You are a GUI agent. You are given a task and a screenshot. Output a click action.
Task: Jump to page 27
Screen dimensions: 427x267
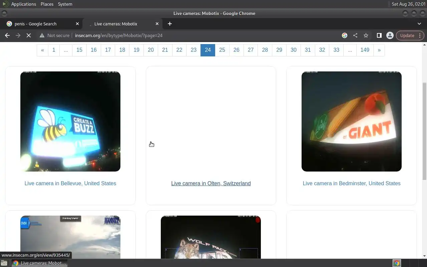click(x=251, y=50)
